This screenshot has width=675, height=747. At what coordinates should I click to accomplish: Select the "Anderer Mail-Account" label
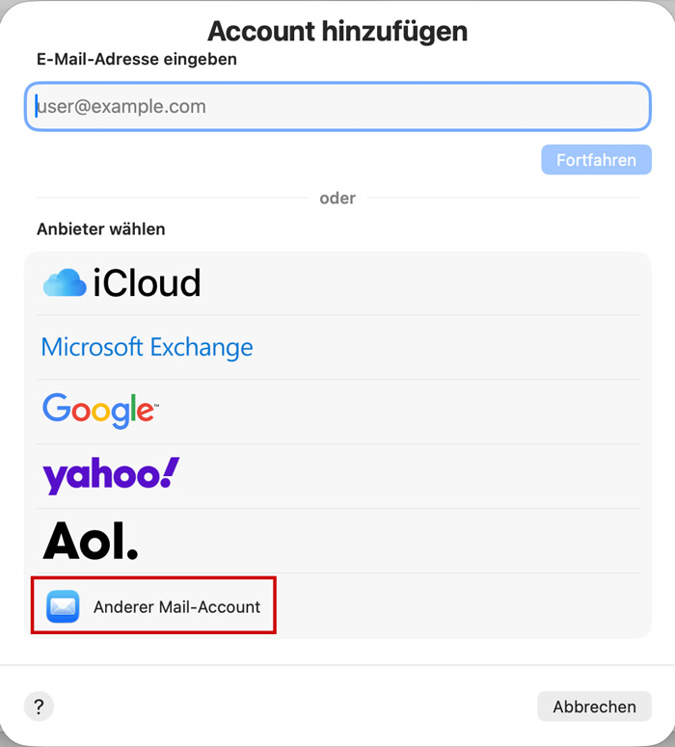click(x=176, y=607)
